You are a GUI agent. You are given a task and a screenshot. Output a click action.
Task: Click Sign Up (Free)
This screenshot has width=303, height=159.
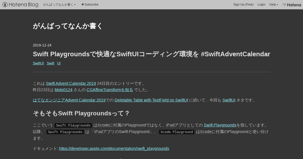pyautogui.click(x=243, y=5)
